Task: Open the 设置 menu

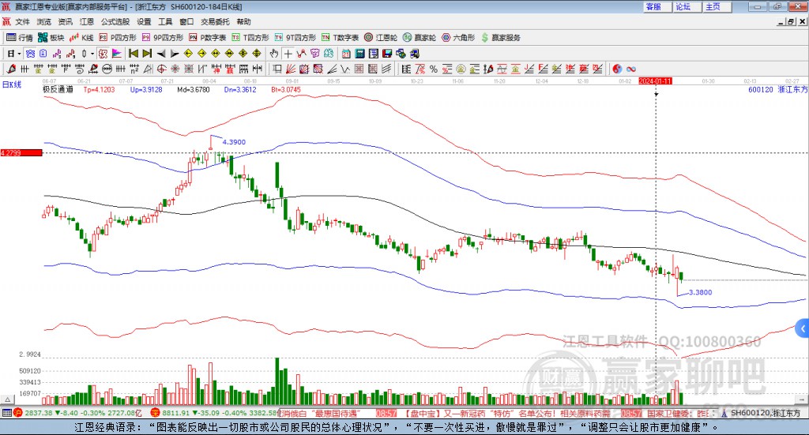Action: (x=144, y=21)
